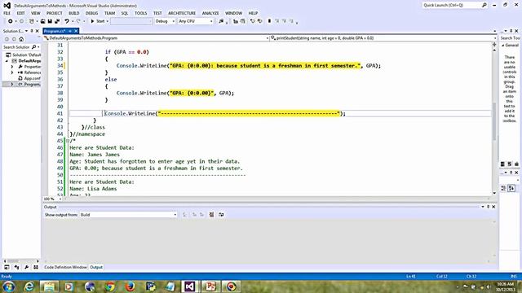The image size is (522, 293).
Task: Click the Redo toolbar icon
Action: tap(78, 21)
